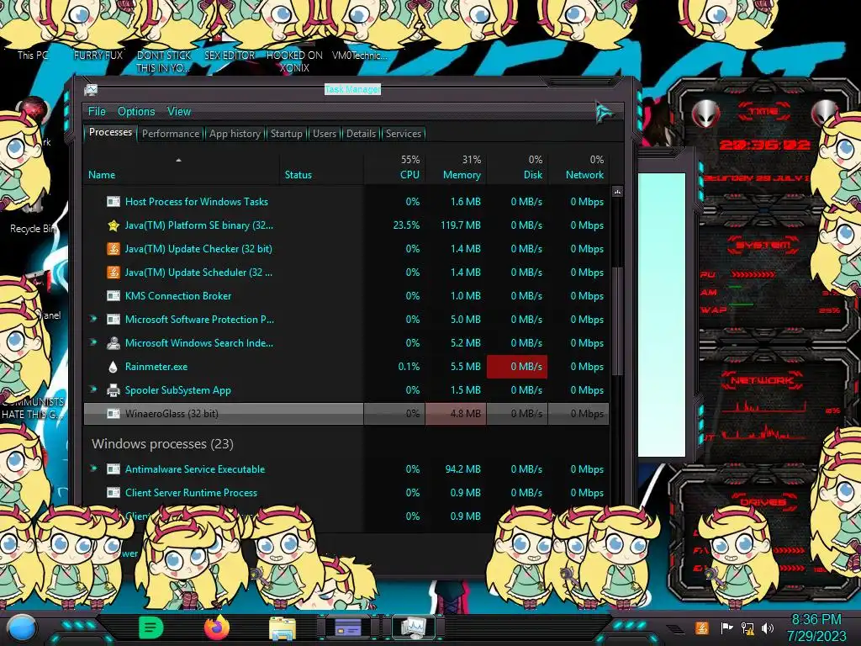Click the Java update tray icon
This screenshot has width=861, height=646.
[x=702, y=627]
